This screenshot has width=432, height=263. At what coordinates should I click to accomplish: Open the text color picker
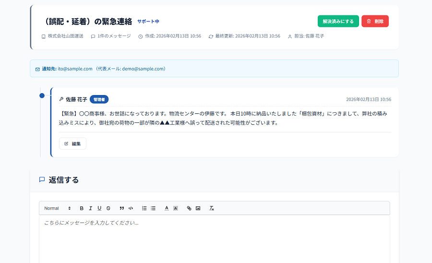tap(167, 208)
